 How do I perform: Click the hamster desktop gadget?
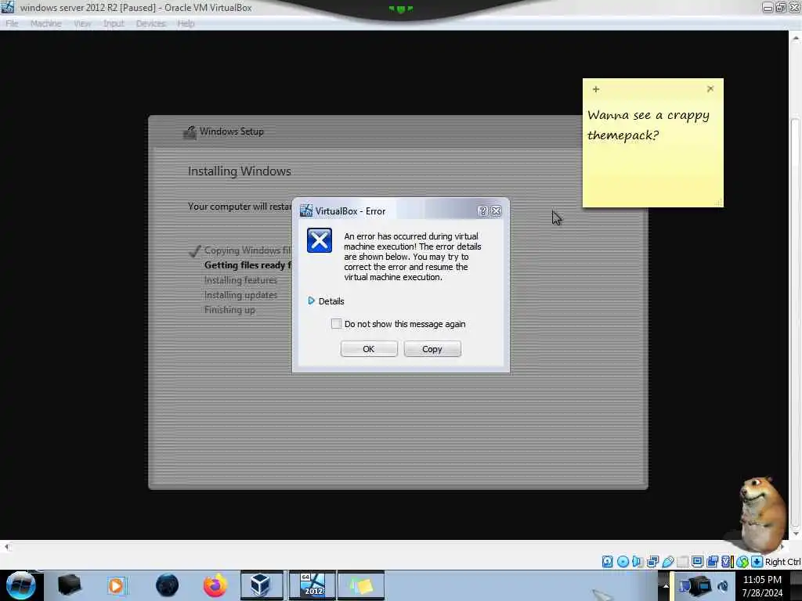tap(762, 513)
